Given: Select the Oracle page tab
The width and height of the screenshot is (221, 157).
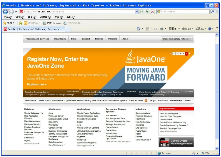Looking at the screenshot, I should 34,29.
